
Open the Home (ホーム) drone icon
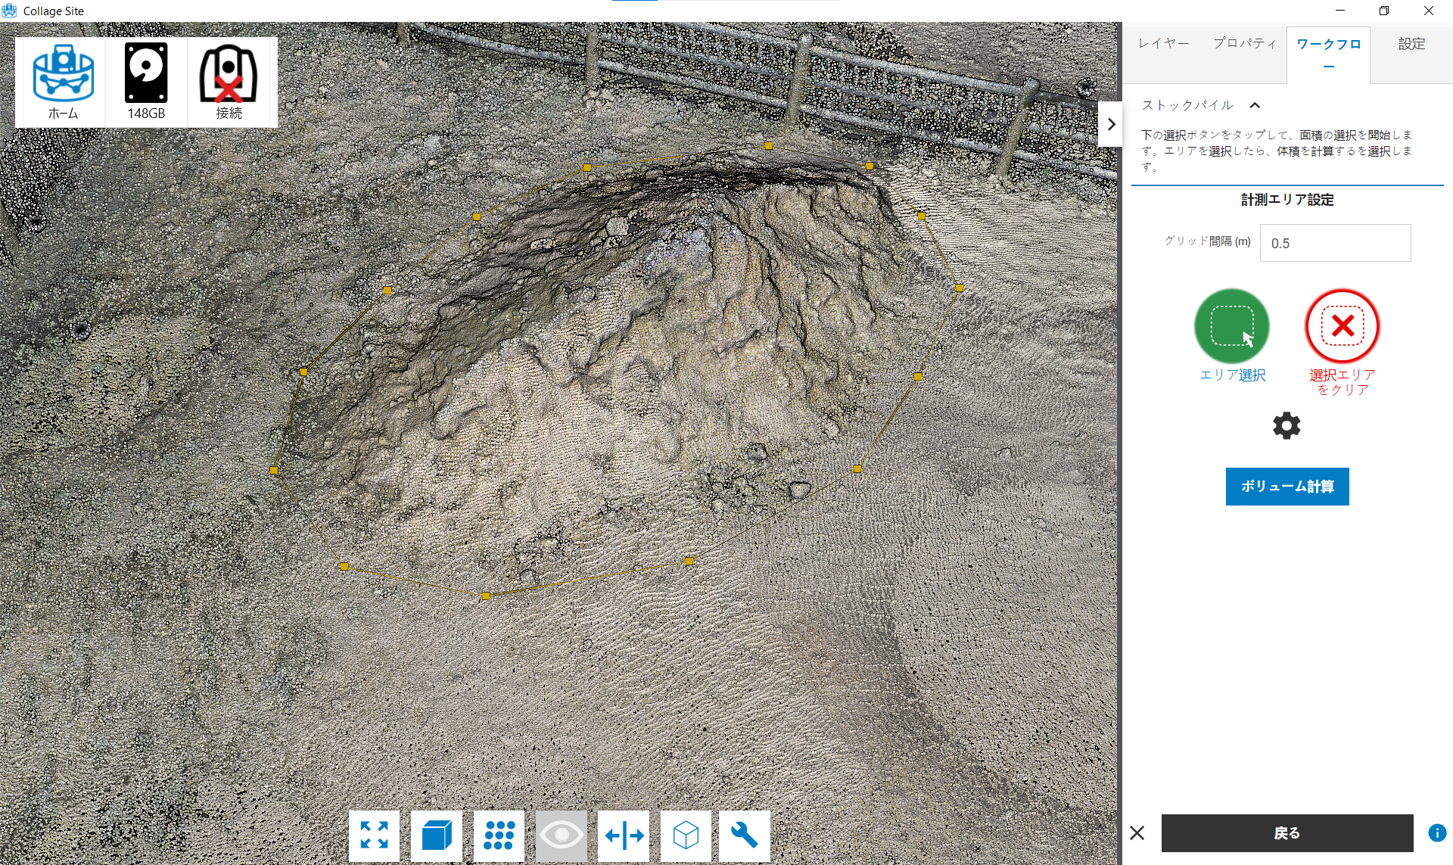pyautogui.click(x=63, y=82)
